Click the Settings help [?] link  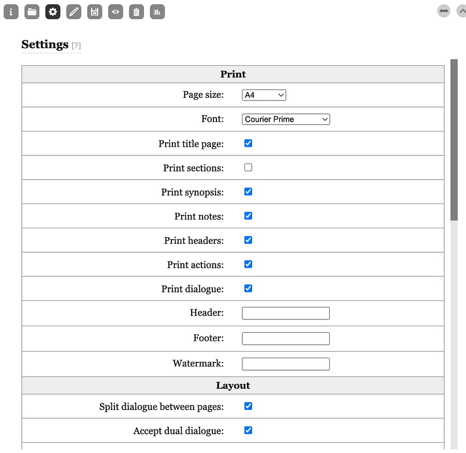76,46
